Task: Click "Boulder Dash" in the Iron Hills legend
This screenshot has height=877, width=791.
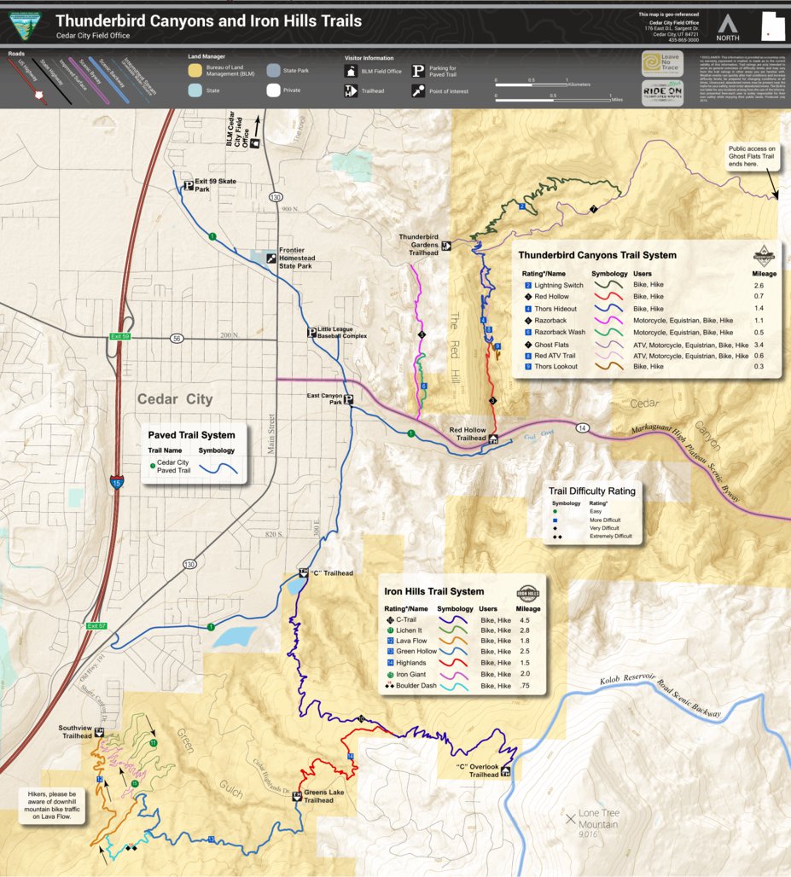Action: tap(416, 686)
